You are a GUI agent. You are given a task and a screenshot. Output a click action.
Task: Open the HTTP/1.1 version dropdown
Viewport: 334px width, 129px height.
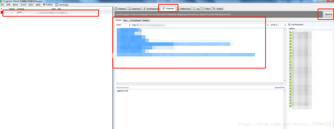click(278, 25)
